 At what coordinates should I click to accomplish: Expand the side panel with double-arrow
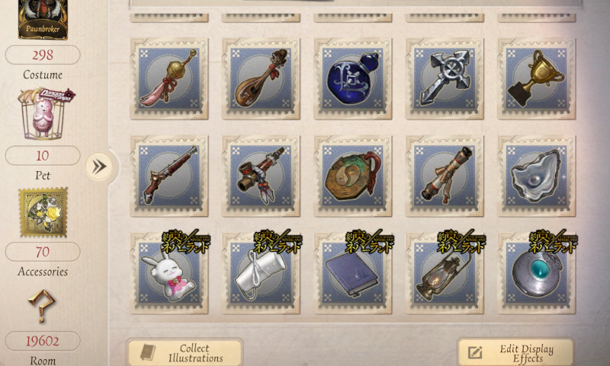[x=99, y=167]
